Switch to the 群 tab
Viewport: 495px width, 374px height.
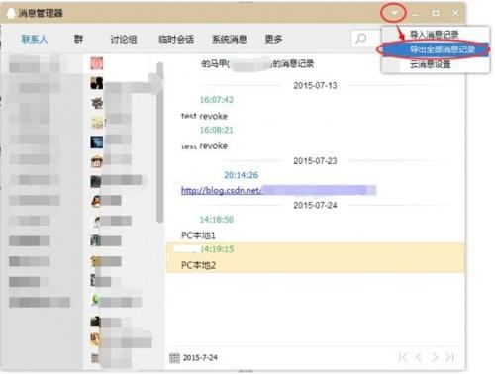coord(78,39)
